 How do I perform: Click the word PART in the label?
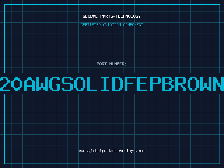(x=102, y=64)
